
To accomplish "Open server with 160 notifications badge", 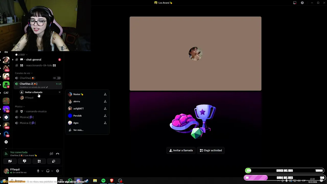I will pyautogui.click(x=6, y=125).
